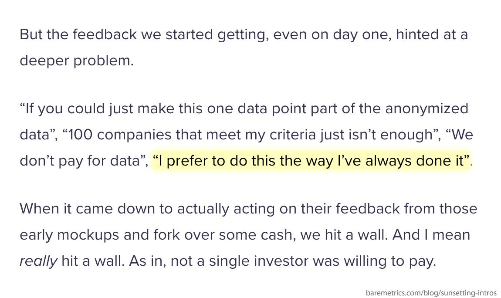Click the words "And I mean"
The image size is (501, 298).
431,235
